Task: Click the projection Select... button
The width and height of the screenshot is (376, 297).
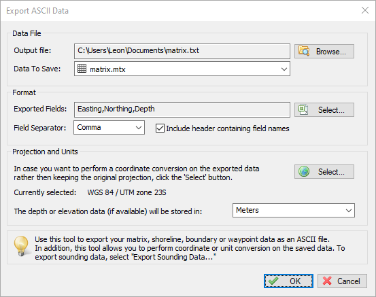Action: pyautogui.click(x=324, y=171)
